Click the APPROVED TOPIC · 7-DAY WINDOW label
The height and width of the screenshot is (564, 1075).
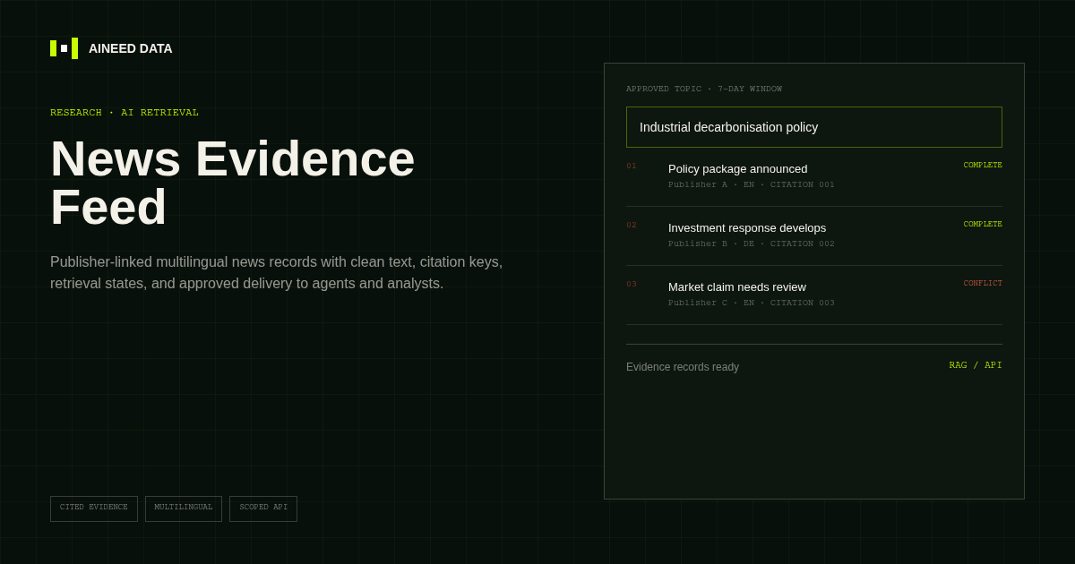(704, 89)
